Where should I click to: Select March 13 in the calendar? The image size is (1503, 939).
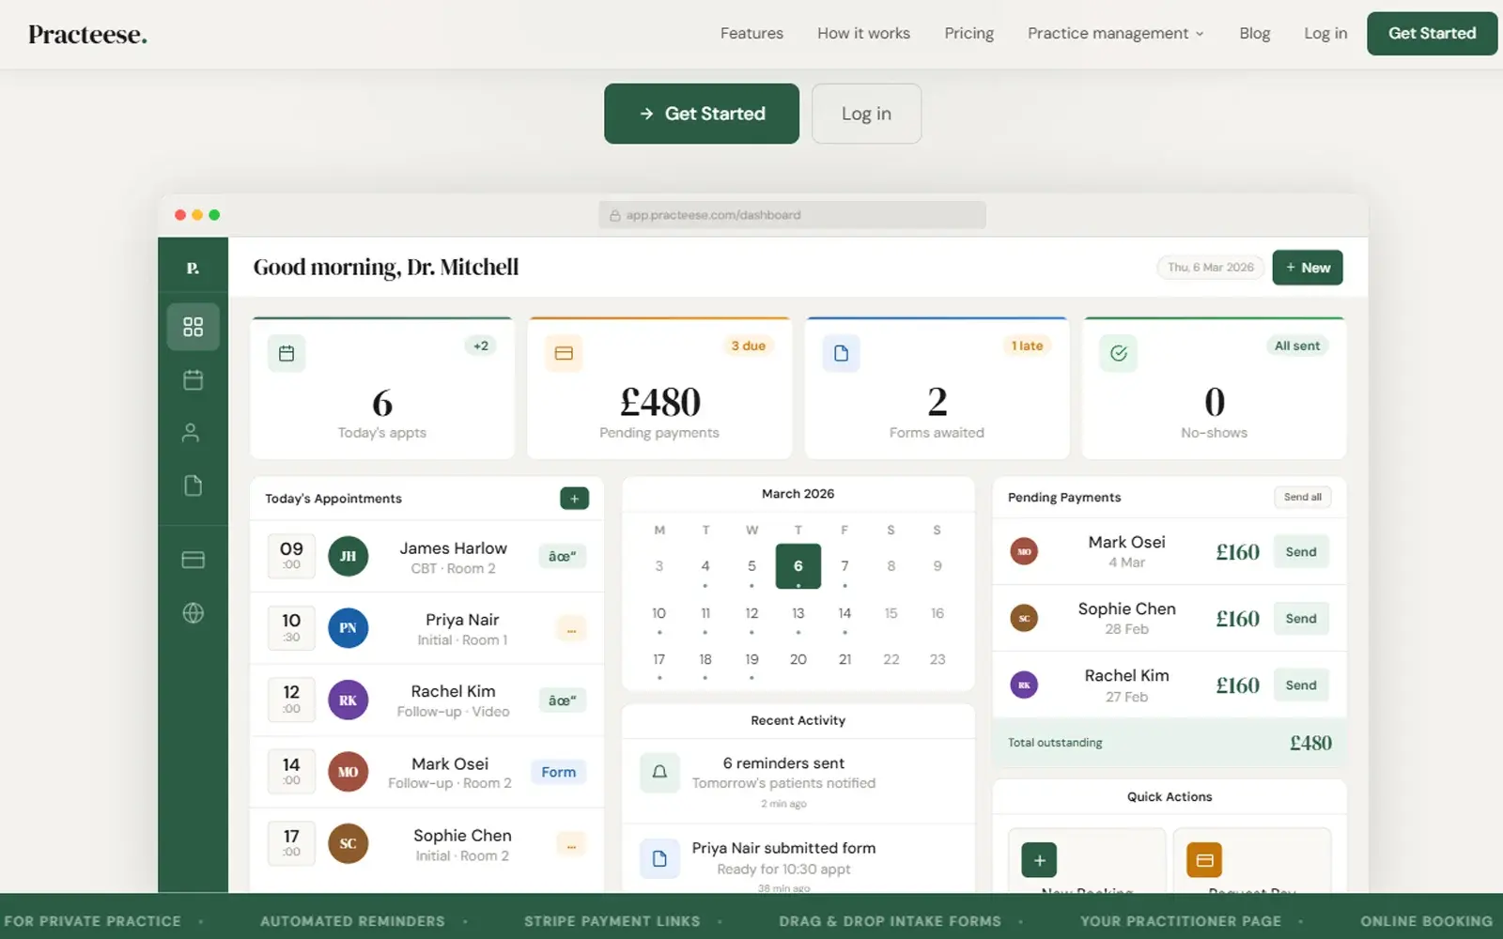coord(798,613)
